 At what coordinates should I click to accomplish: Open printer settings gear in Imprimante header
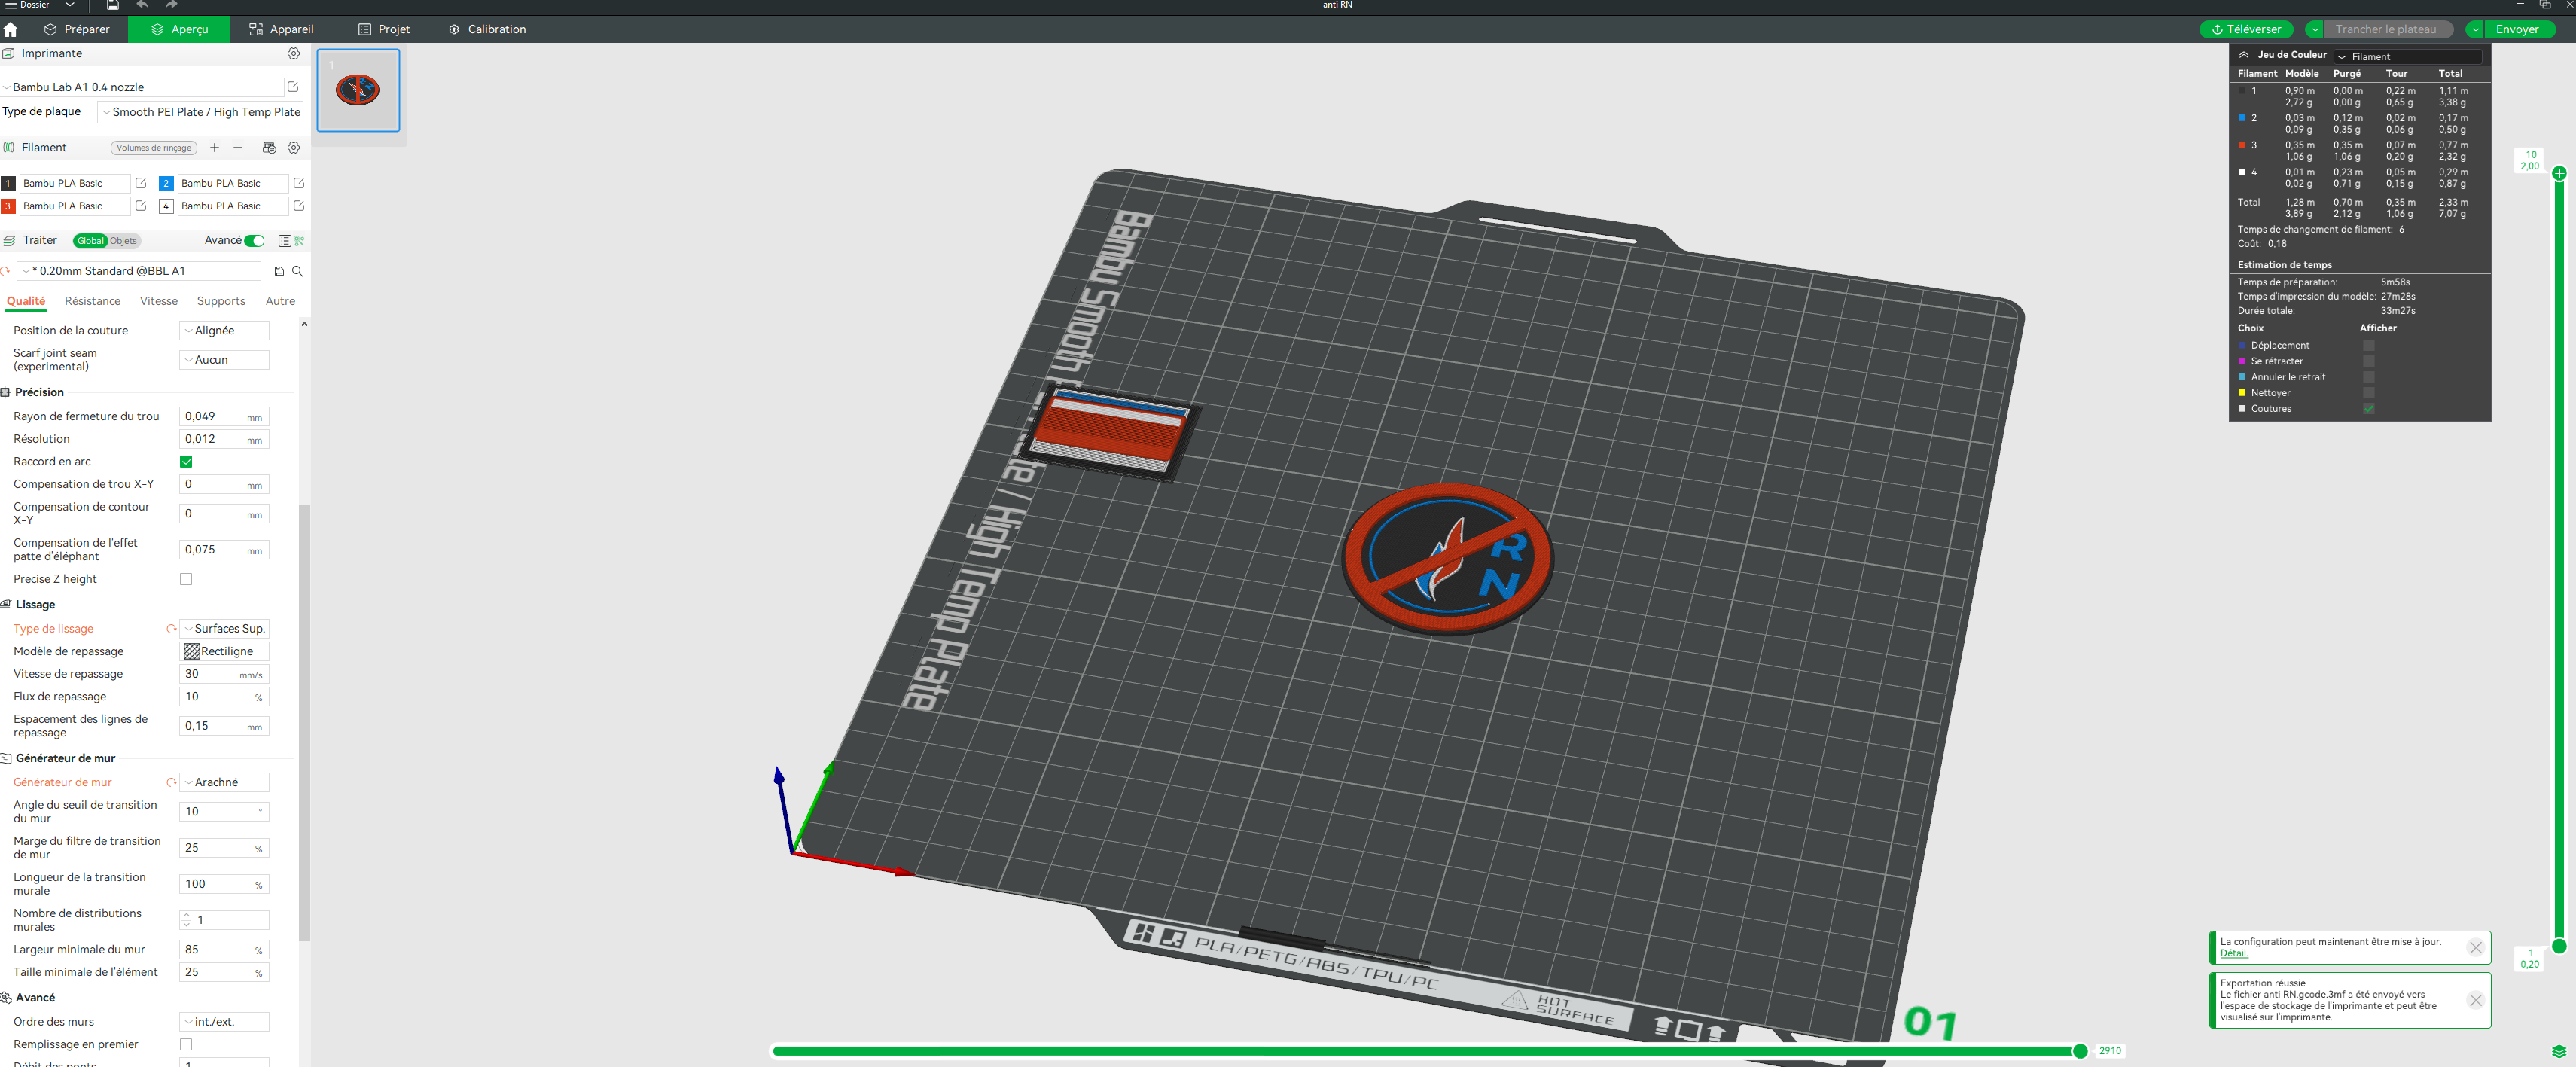tap(293, 54)
